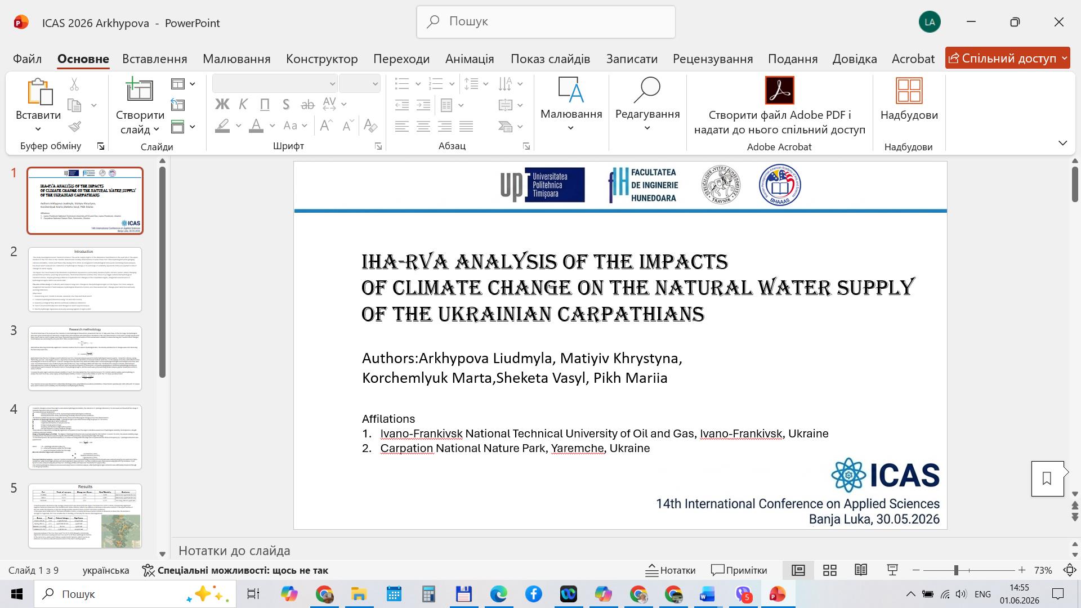Click the Cut scissors icon

tap(74, 84)
